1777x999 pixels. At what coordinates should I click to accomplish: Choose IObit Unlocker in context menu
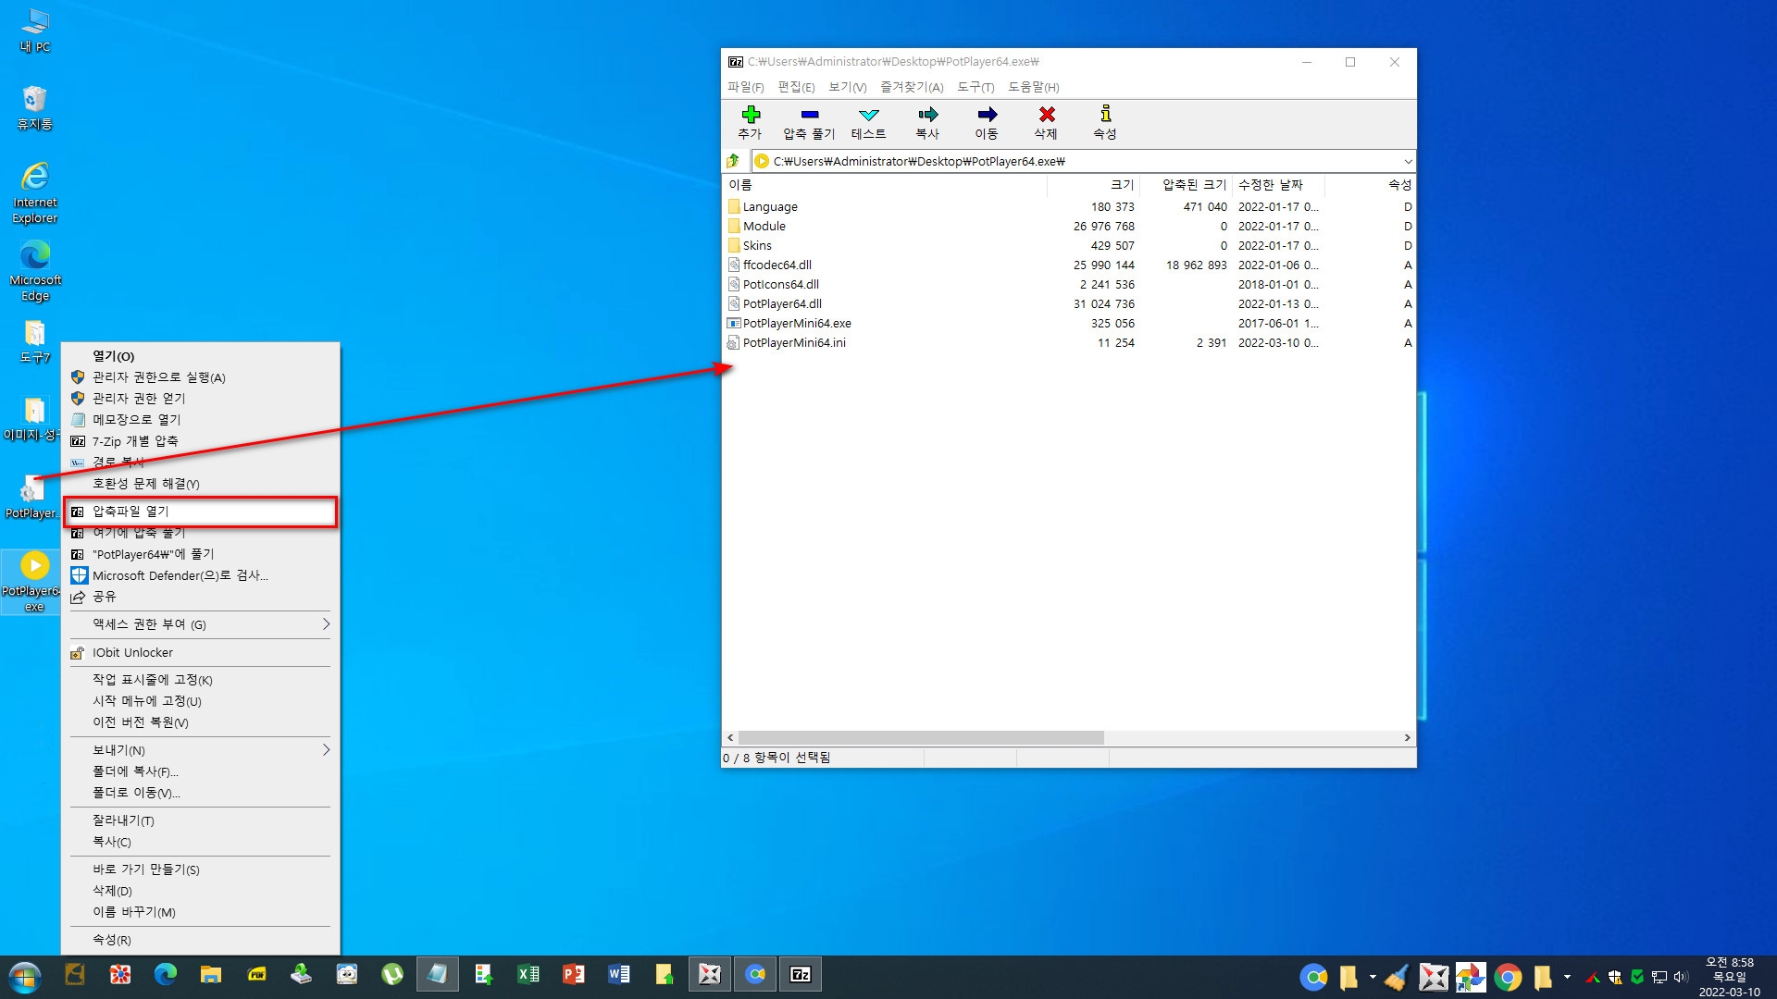(200, 652)
